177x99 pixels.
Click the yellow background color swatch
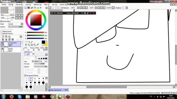tap(46, 45)
